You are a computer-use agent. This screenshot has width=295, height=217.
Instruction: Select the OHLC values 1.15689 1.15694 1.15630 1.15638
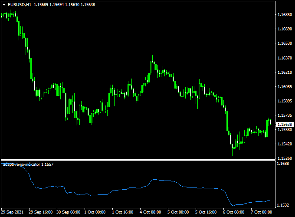pyautogui.click(x=65, y=5)
